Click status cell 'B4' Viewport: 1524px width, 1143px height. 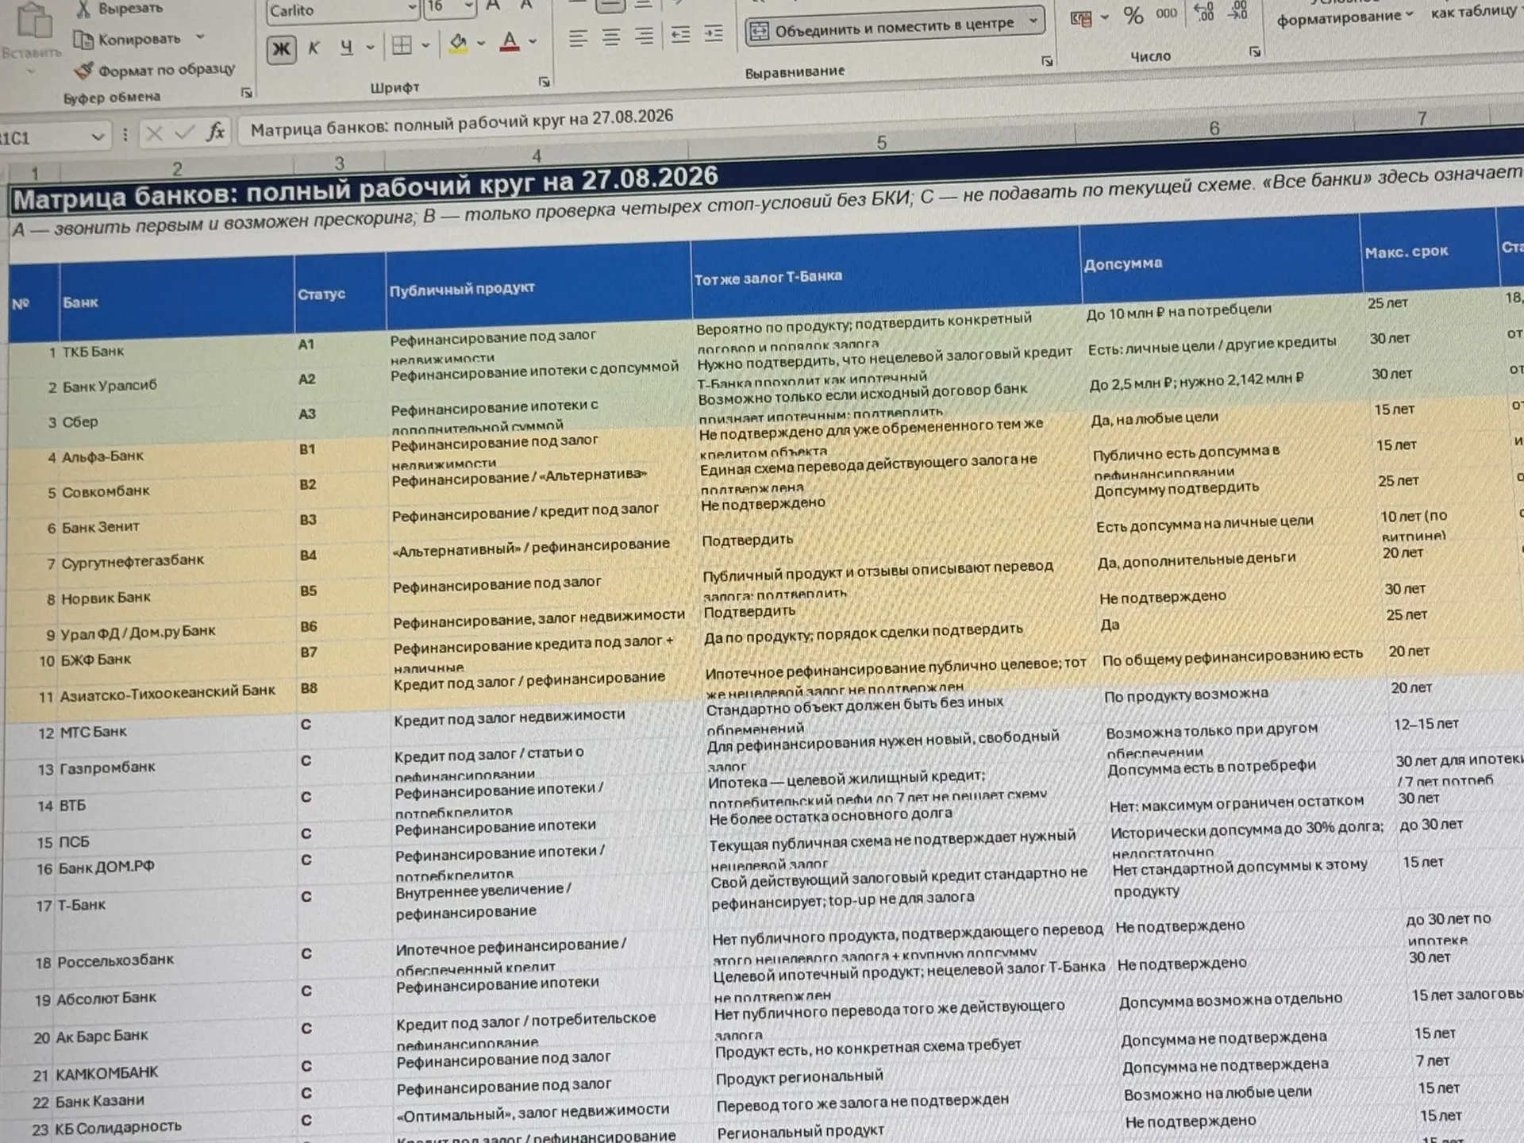point(341,555)
